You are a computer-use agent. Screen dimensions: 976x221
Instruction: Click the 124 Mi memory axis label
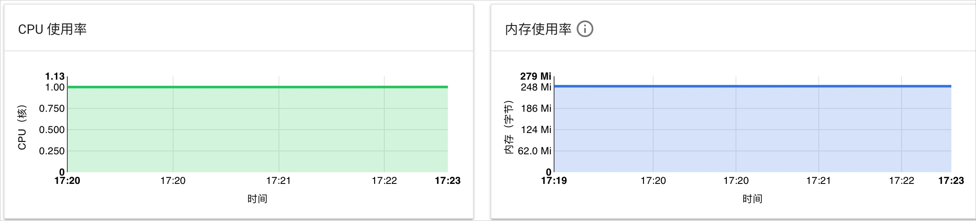coord(536,130)
